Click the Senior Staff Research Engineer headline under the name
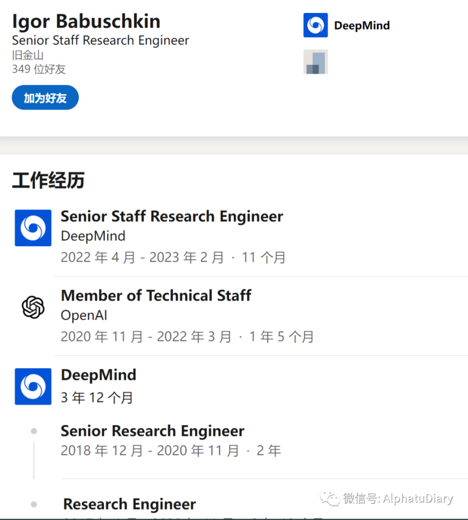Screen dimensions: 468x520 pos(101,40)
